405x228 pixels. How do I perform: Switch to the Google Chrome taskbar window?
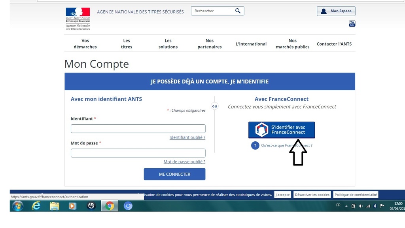click(x=110, y=206)
